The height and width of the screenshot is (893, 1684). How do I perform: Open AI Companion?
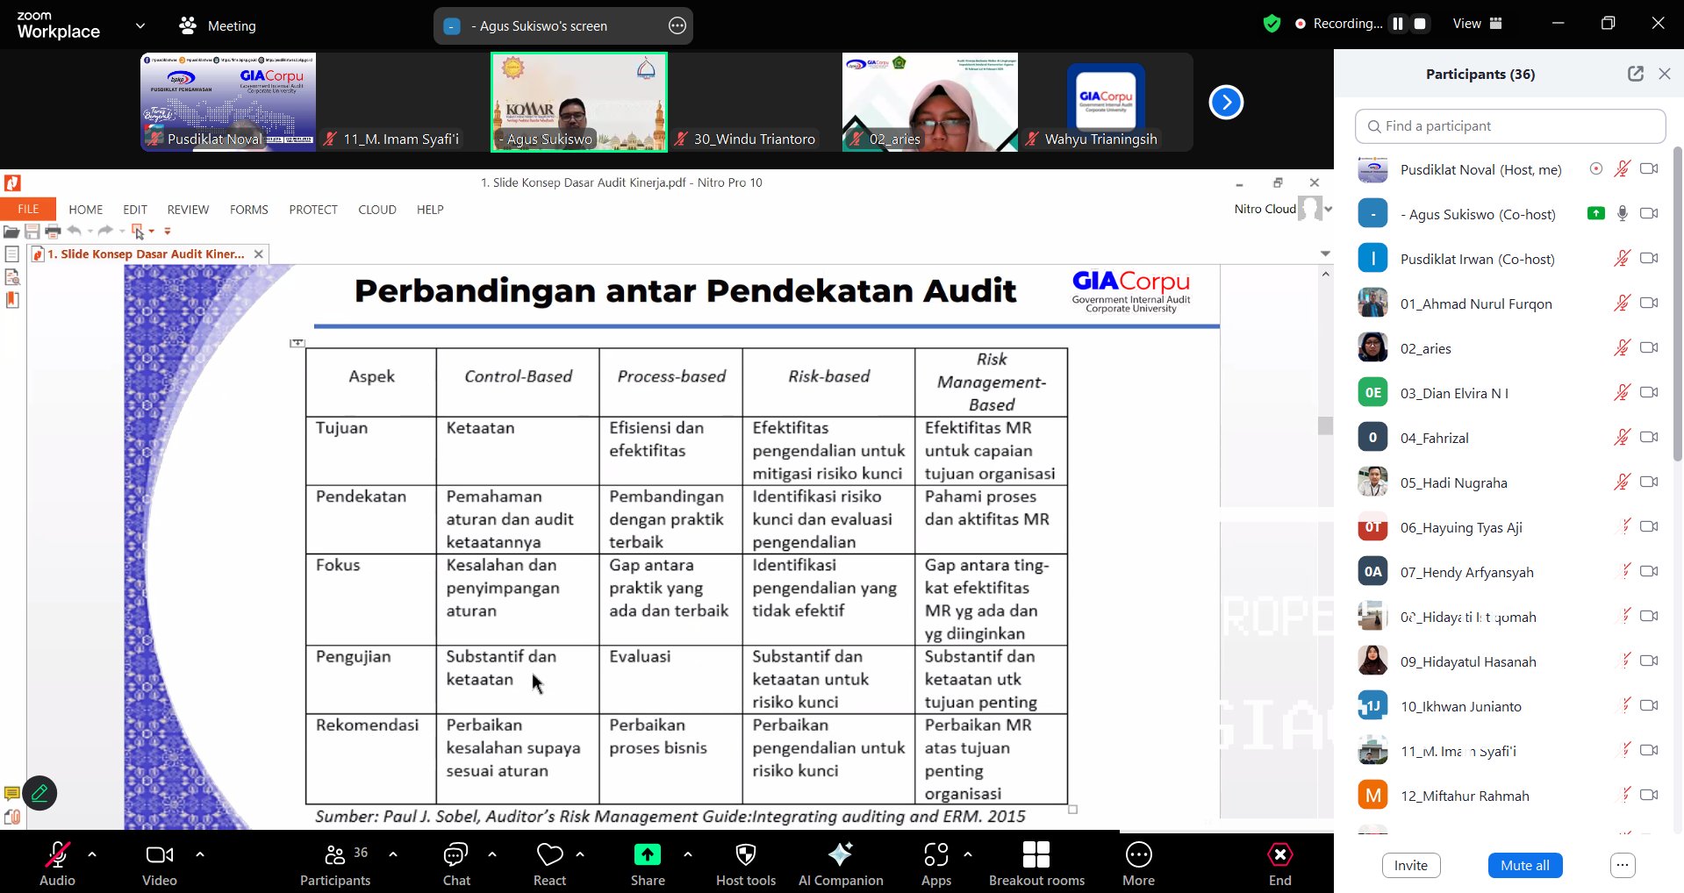pos(840,855)
